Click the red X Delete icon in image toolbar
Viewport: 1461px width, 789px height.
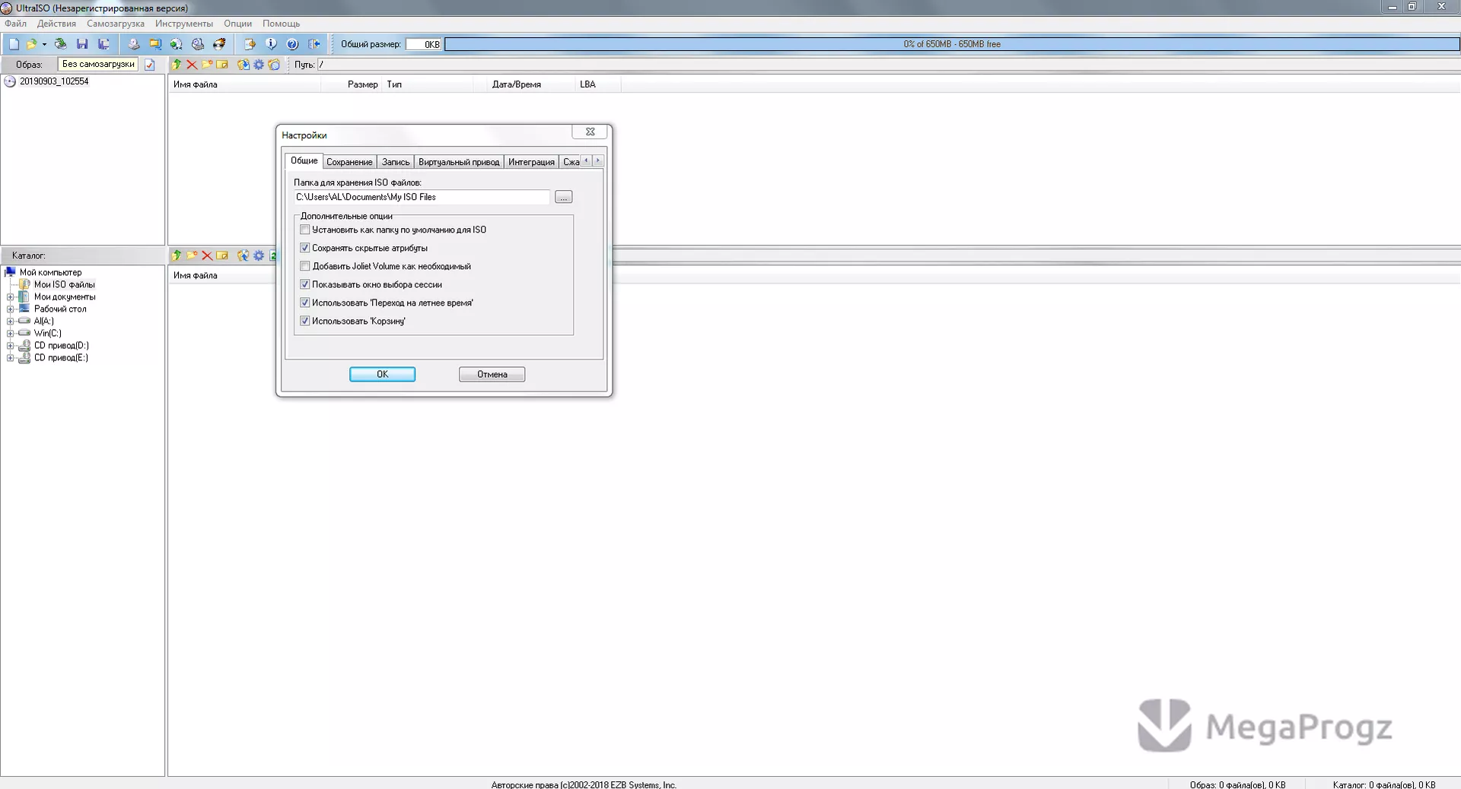coord(192,65)
